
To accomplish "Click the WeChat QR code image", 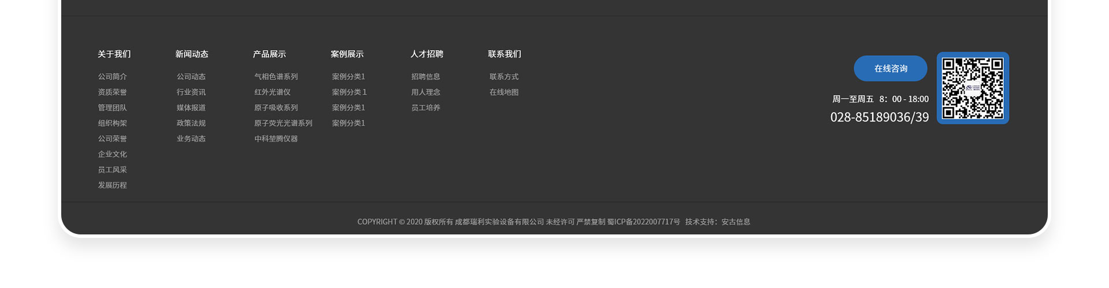I will click(973, 88).
